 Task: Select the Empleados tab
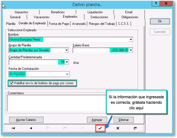pos(70,17)
